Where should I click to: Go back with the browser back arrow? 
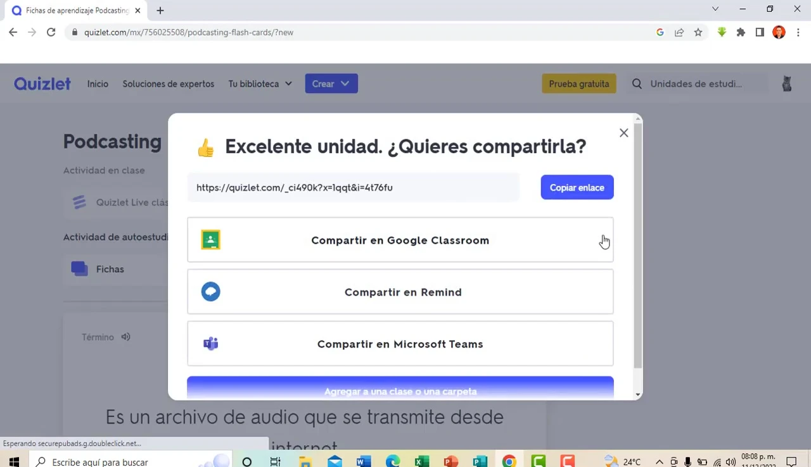(x=13, y=32)
